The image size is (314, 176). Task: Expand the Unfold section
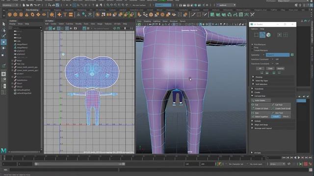pos(252,121)
